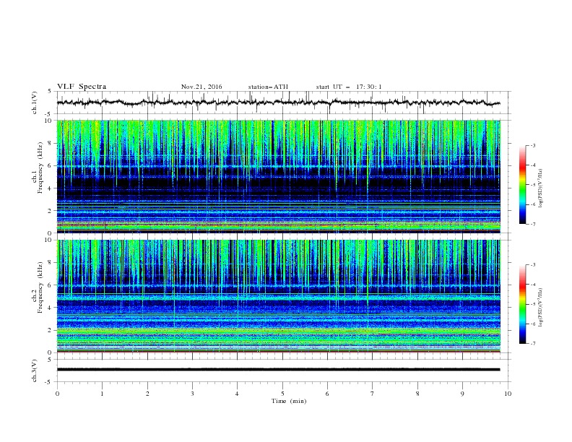The image size is (572, 442).
Task: Click the ch.2 "Frequency (kHz)" axis label
Action: (x=40, y=287)
